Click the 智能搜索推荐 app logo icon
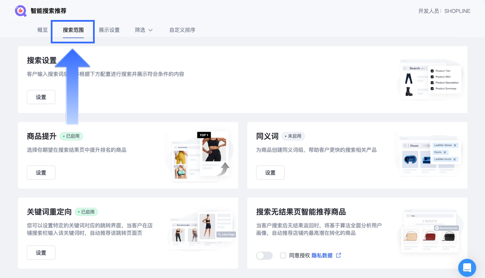485x278 pixels. coord(21,11)
